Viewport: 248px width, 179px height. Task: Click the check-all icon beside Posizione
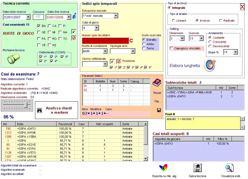tap(112, 61)
